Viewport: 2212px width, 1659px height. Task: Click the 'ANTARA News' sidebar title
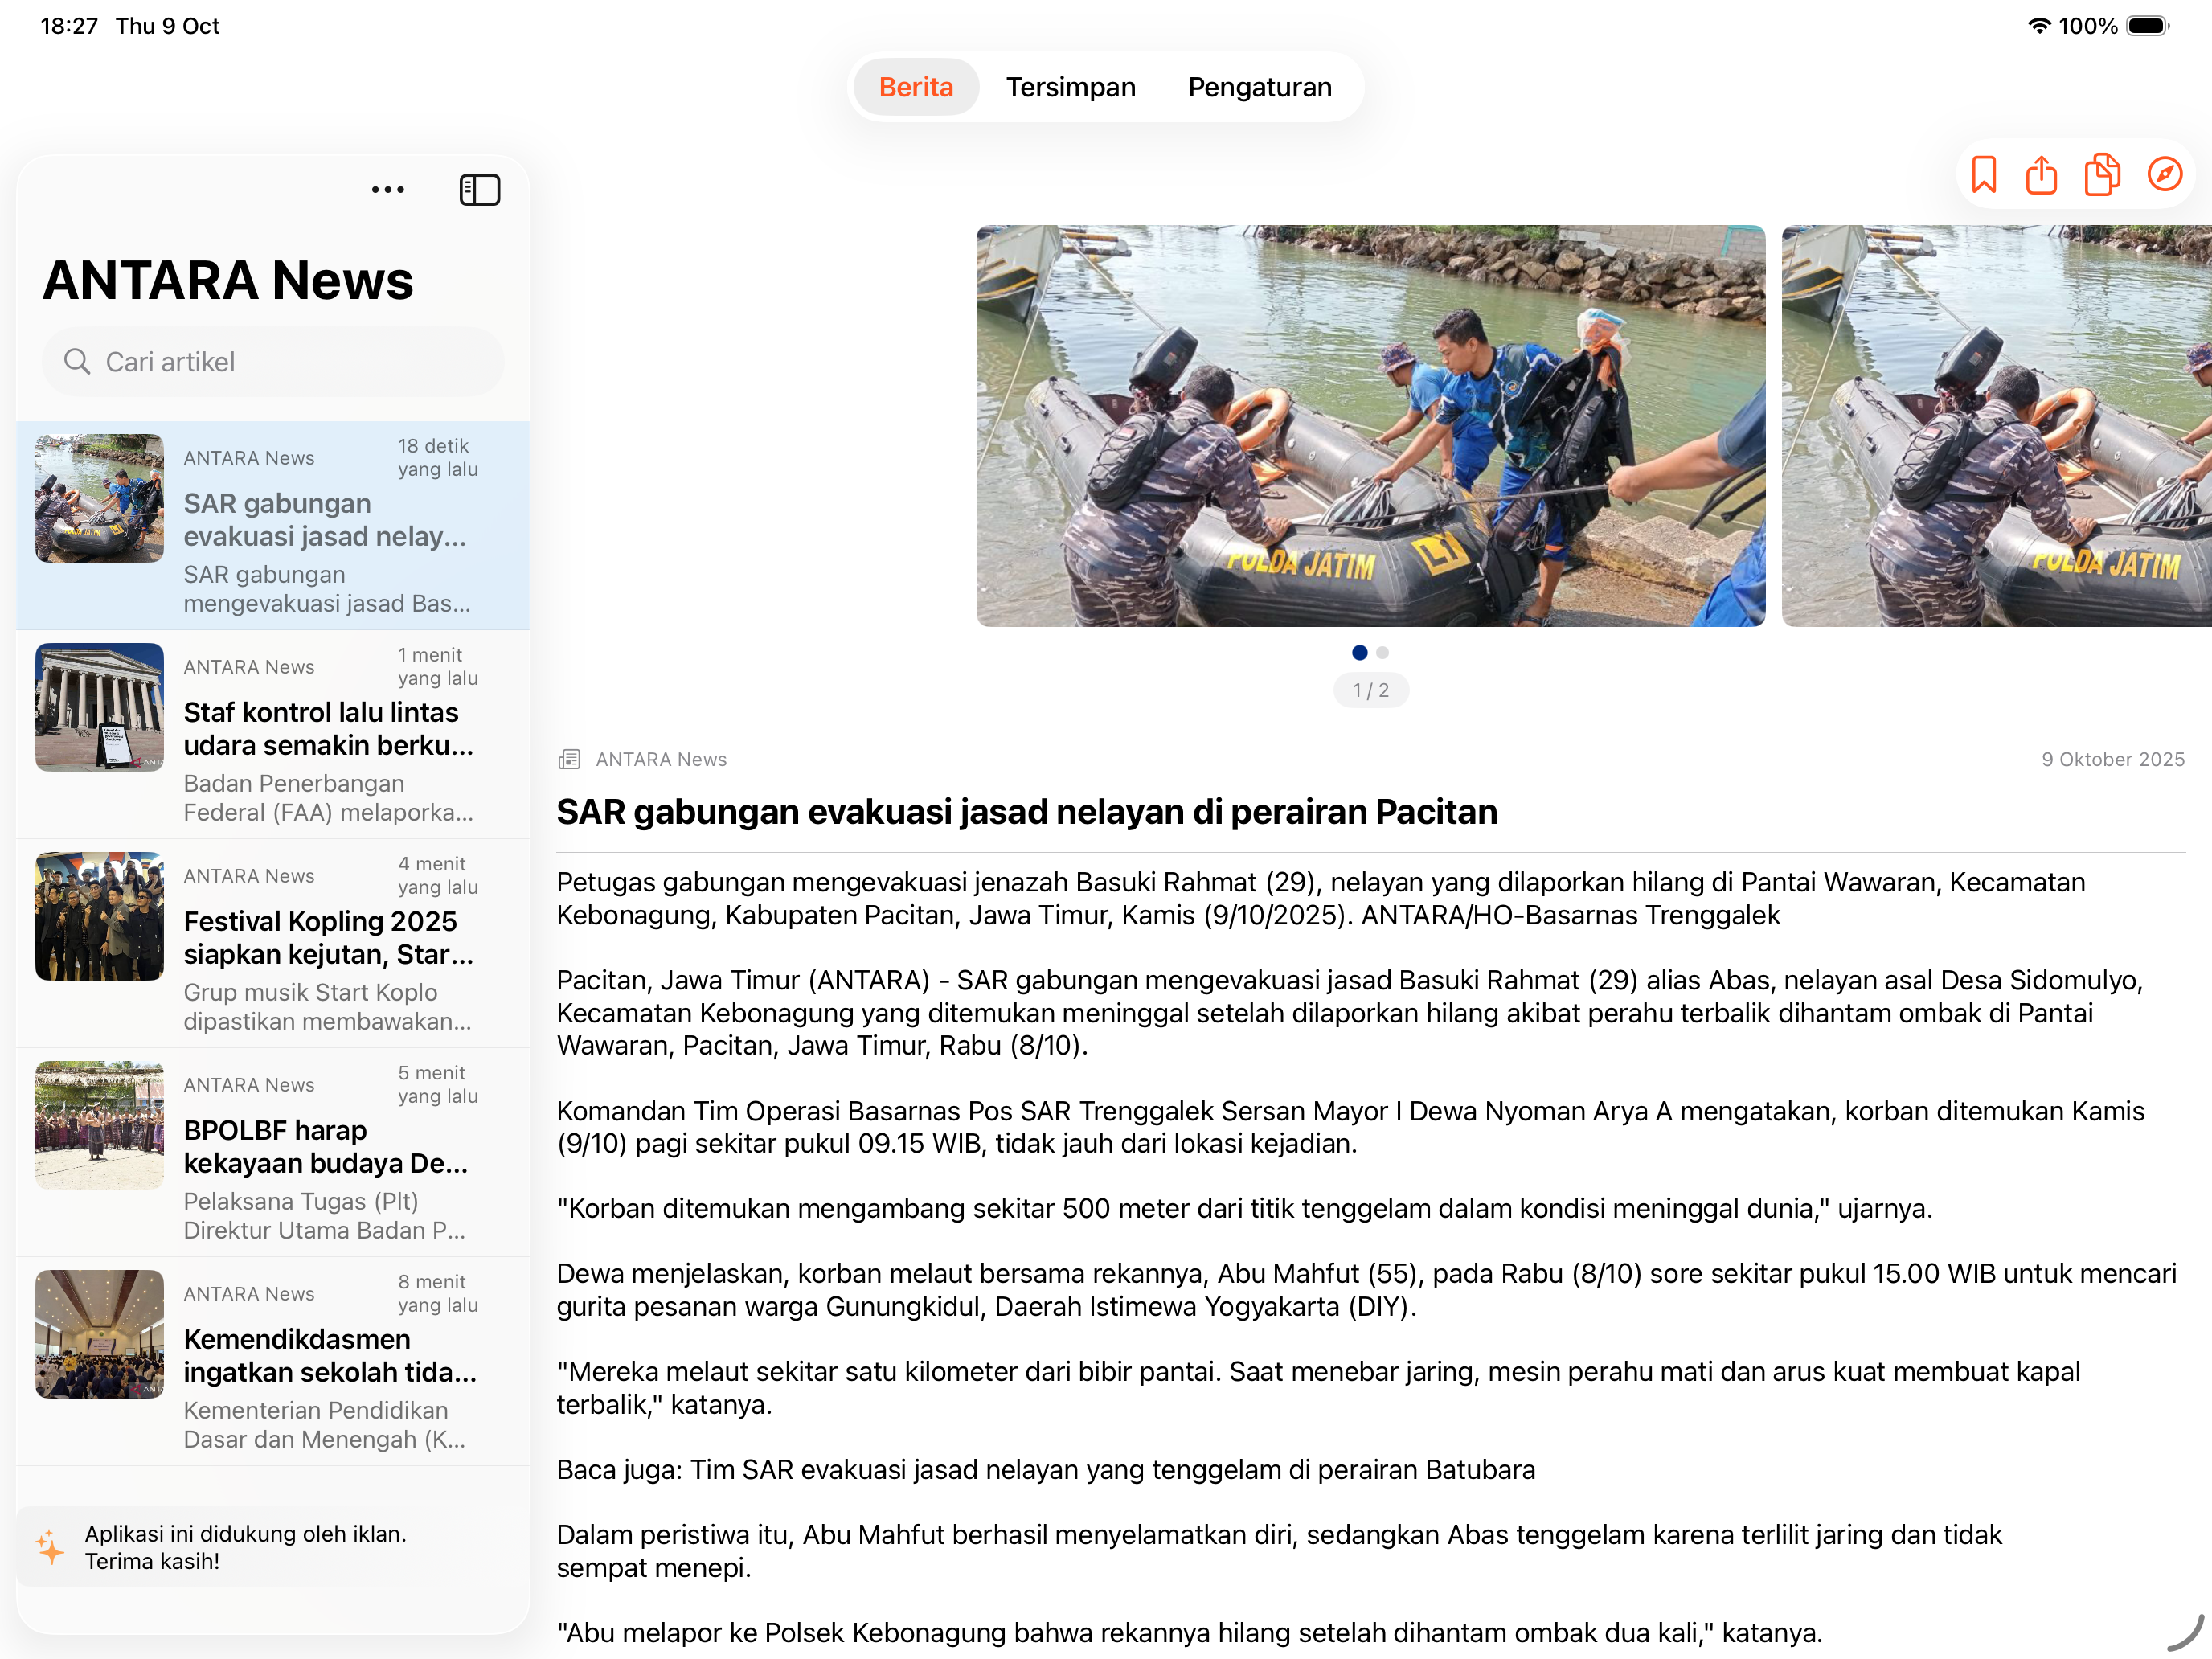pos(228,280)
